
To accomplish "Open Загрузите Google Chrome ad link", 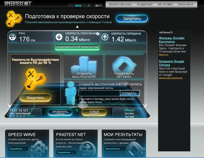I will pos(171,63).
